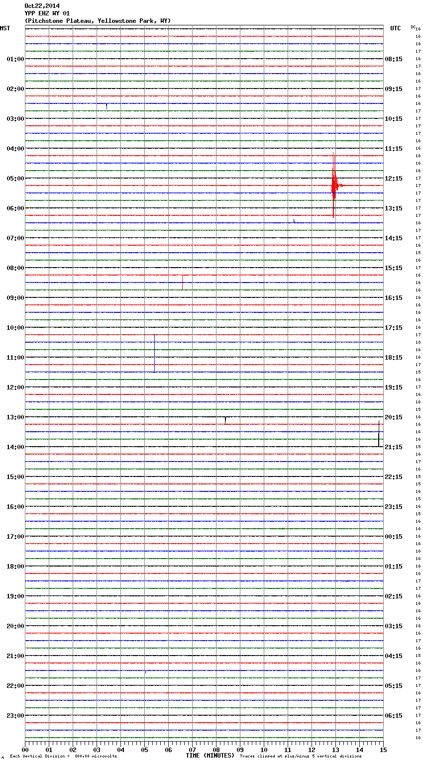The height and width of the screenshot is (763, 423).
Task: Click the date header Oct22,2014
Action: click(42, 6)
